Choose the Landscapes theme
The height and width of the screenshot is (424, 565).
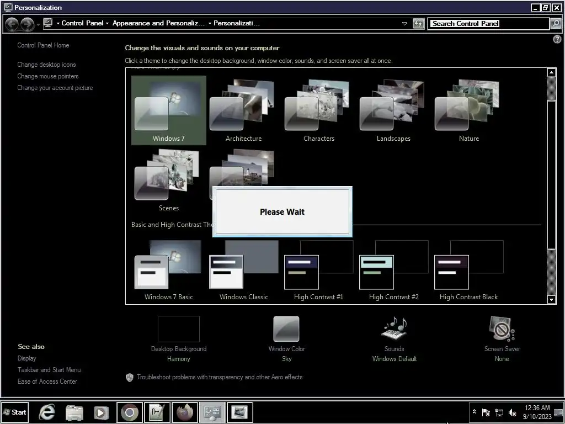tap(393, 110)
